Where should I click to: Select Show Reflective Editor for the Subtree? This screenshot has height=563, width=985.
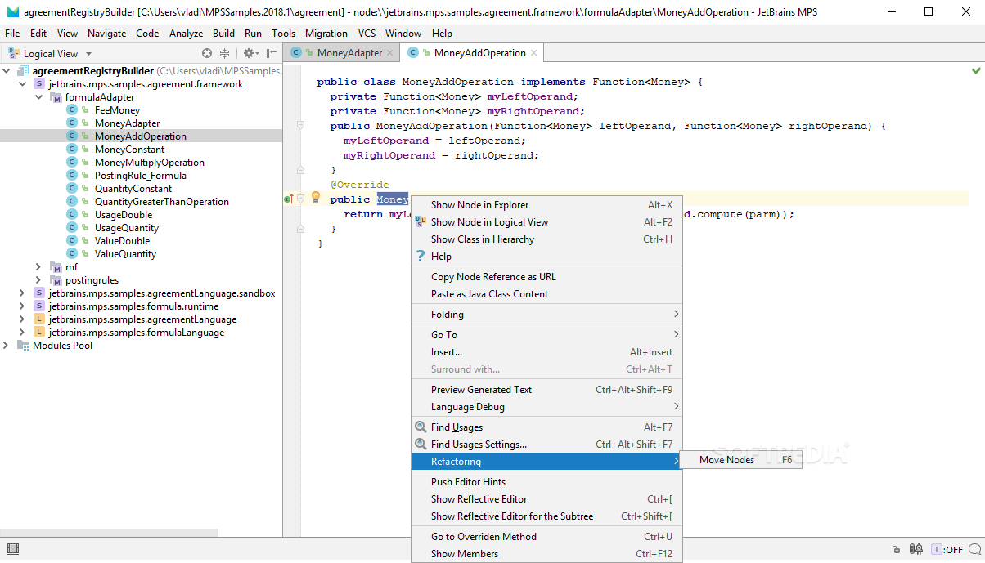(x=546, y=516)
